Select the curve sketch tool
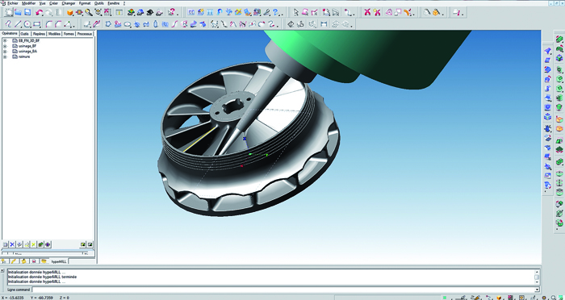The width and height of the screenshot is (565, 300). 8,24
